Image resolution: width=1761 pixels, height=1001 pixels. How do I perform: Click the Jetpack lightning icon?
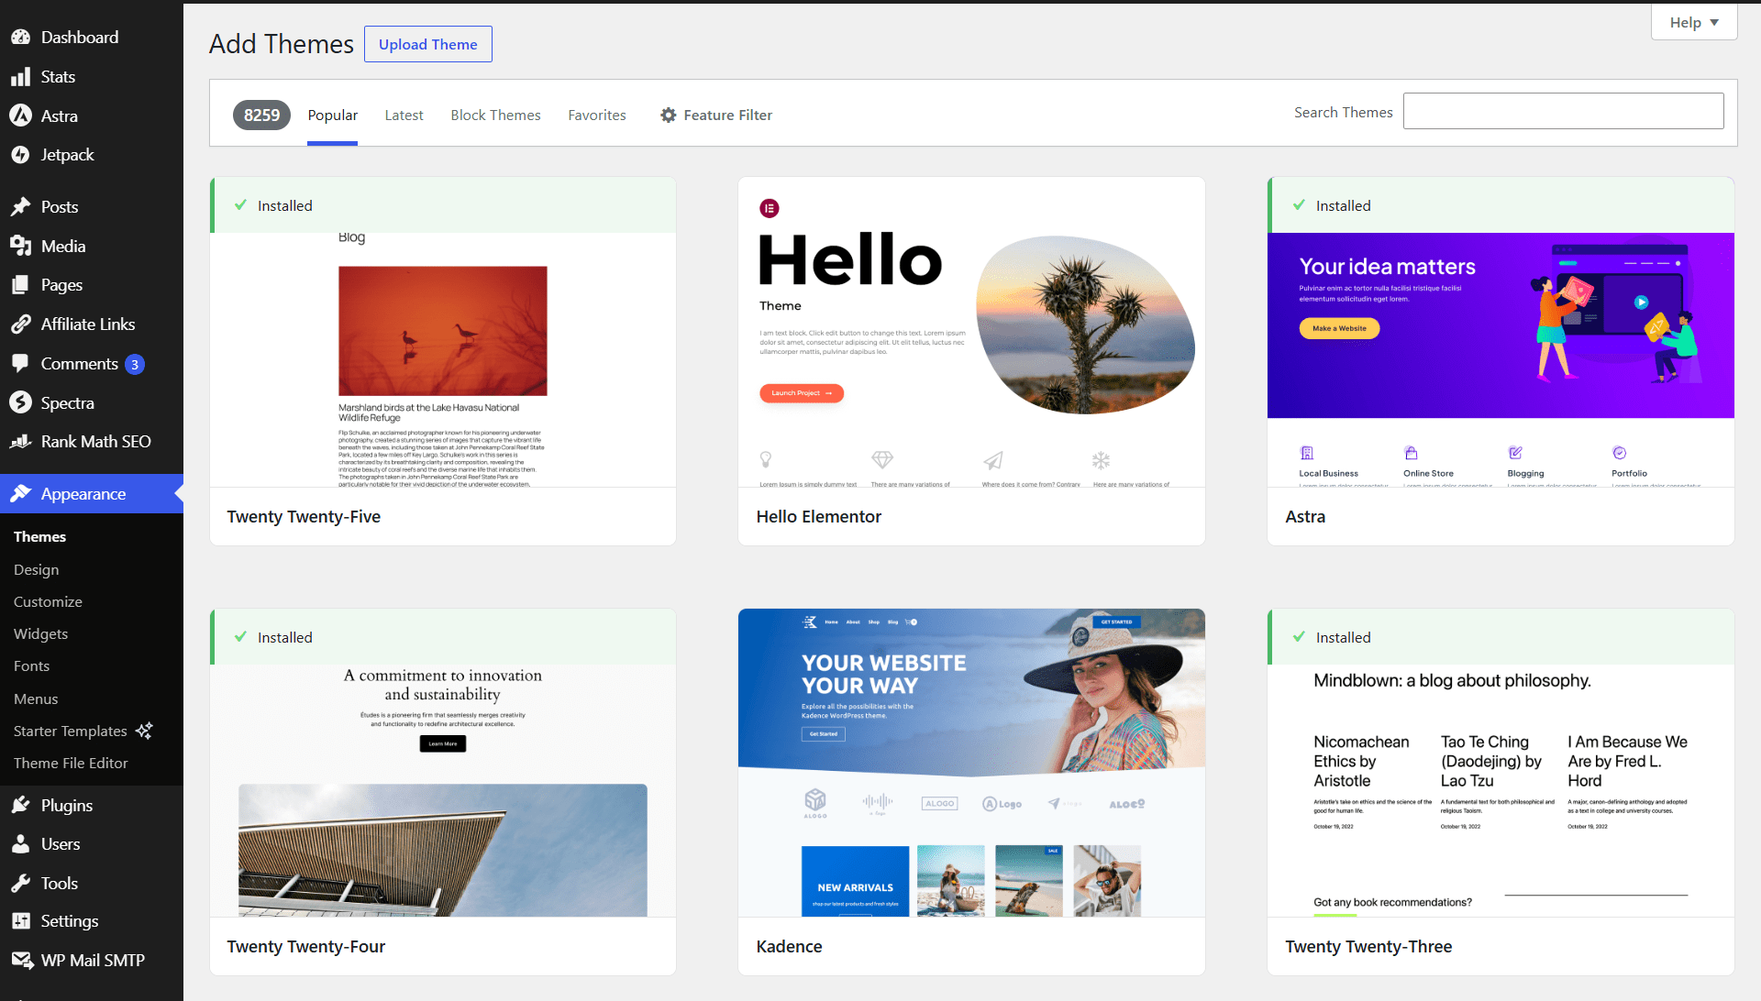[20, 155]
